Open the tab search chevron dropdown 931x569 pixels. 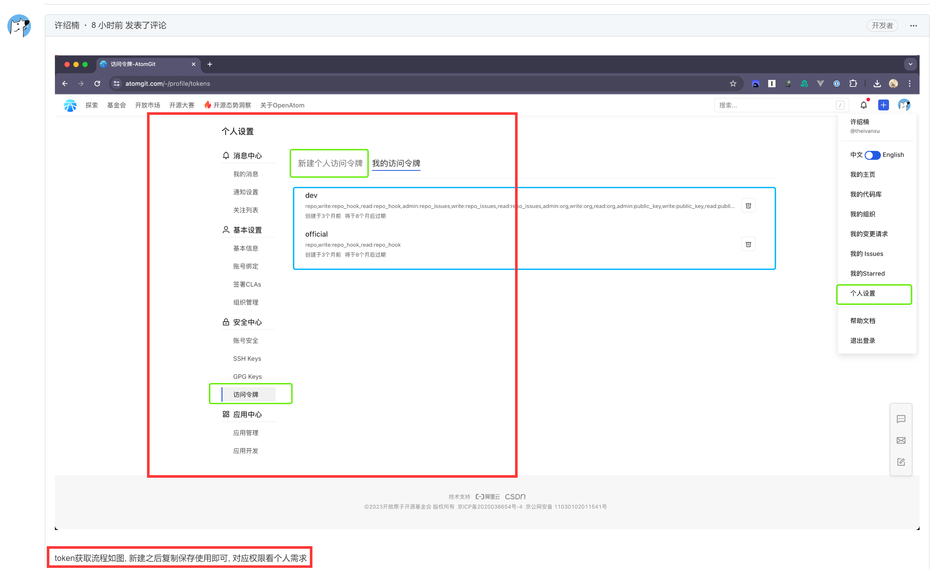pyautogui.click(x=910, y=64)
